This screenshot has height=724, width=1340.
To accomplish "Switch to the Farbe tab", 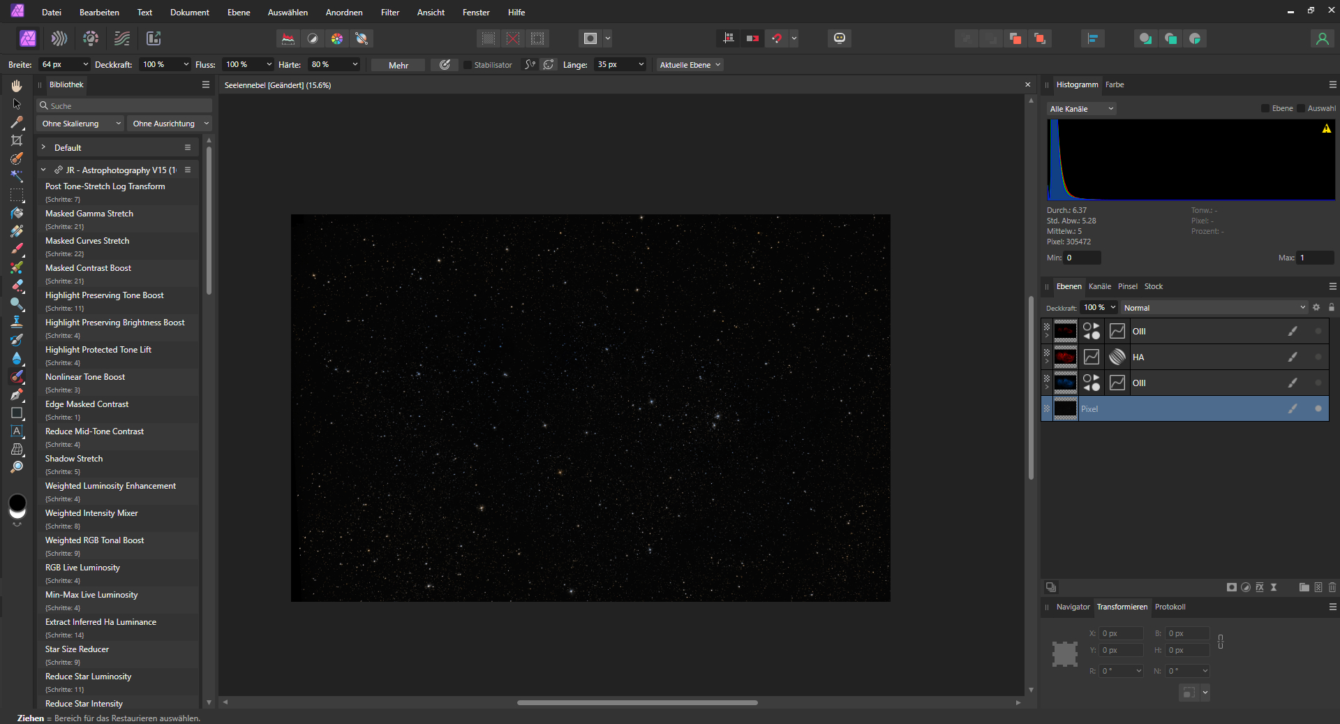I will pyautogui.click(x=1115, y=84).
